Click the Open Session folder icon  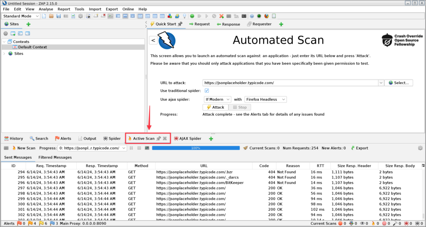pyautogui.click(x=51, y=16)
